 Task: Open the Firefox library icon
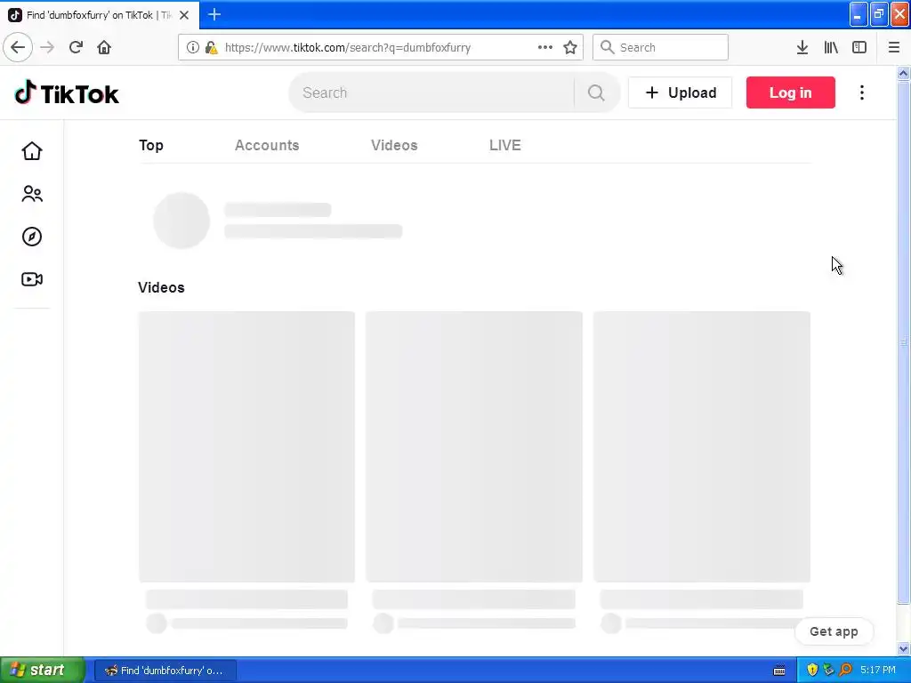831,47
